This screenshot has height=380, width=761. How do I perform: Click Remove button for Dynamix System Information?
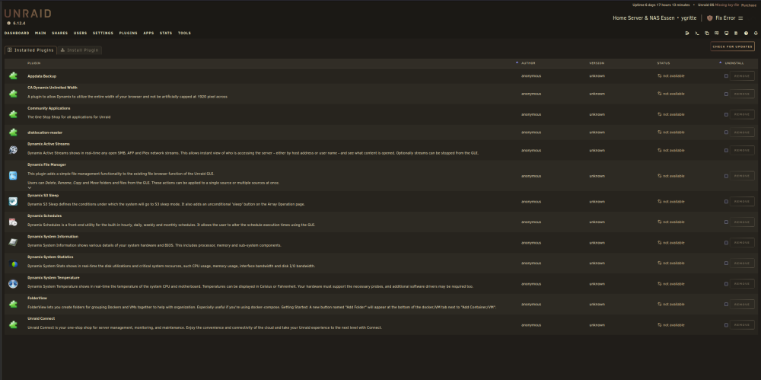[x=742, y=242]
